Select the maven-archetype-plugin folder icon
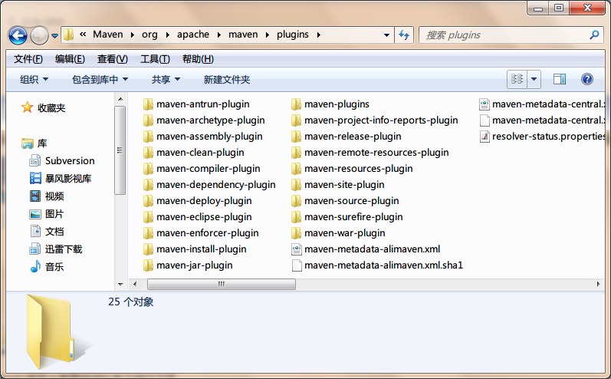 tap(148, 120)
